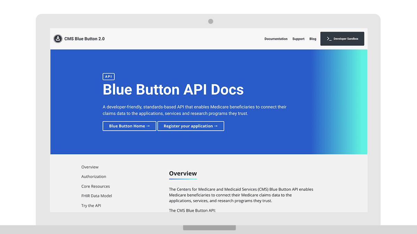The height and width of the screenshot is (234, 417).
Task: Click the hero description about Medicare beneficiaries
Action: pyautogui.click(x=195, y=110)
